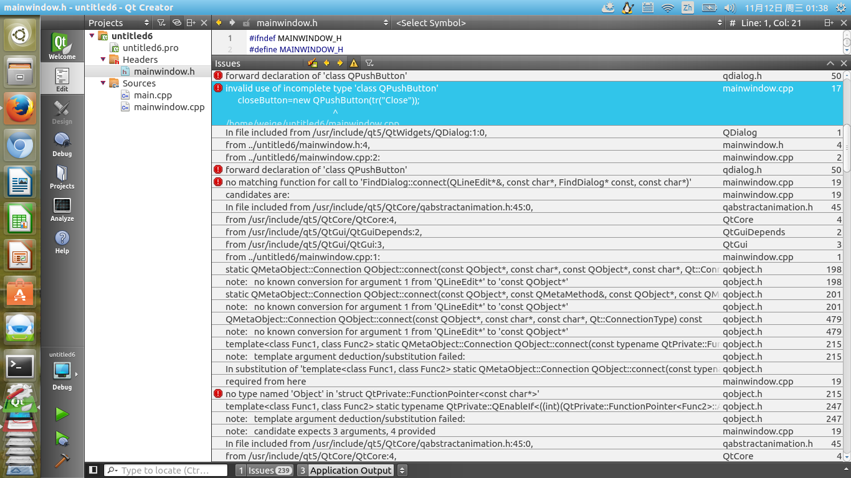Viewport: 851px width, 478px height.
Task: Open locator options magnifier dropdown
Action: pos(113,471)
